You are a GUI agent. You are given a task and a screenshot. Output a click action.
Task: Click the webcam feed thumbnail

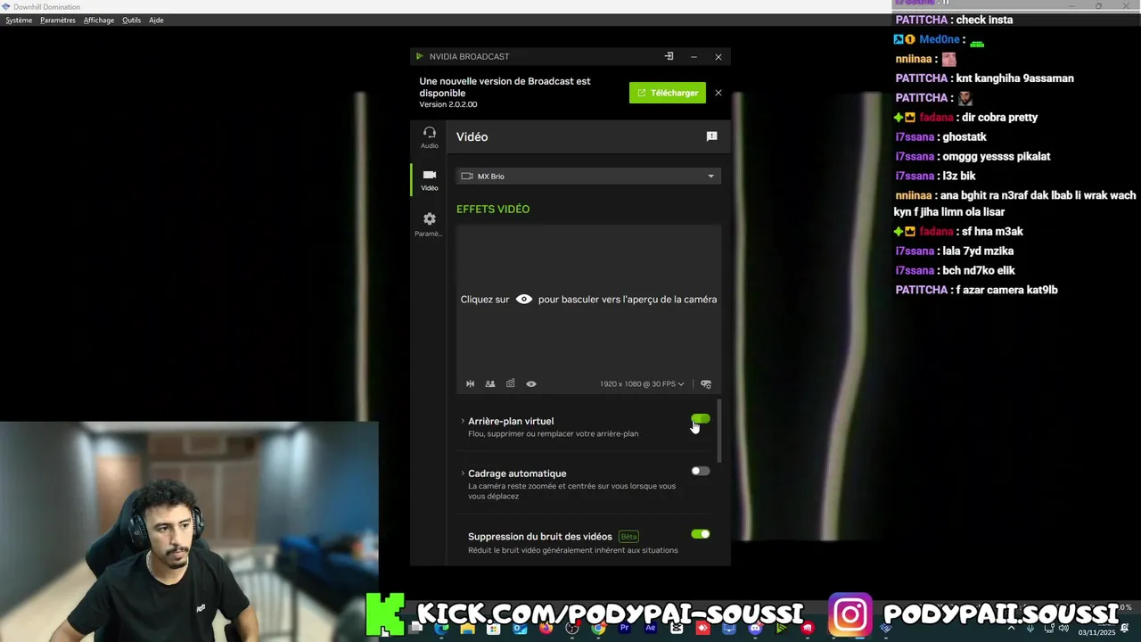click(x=189, y=531)
